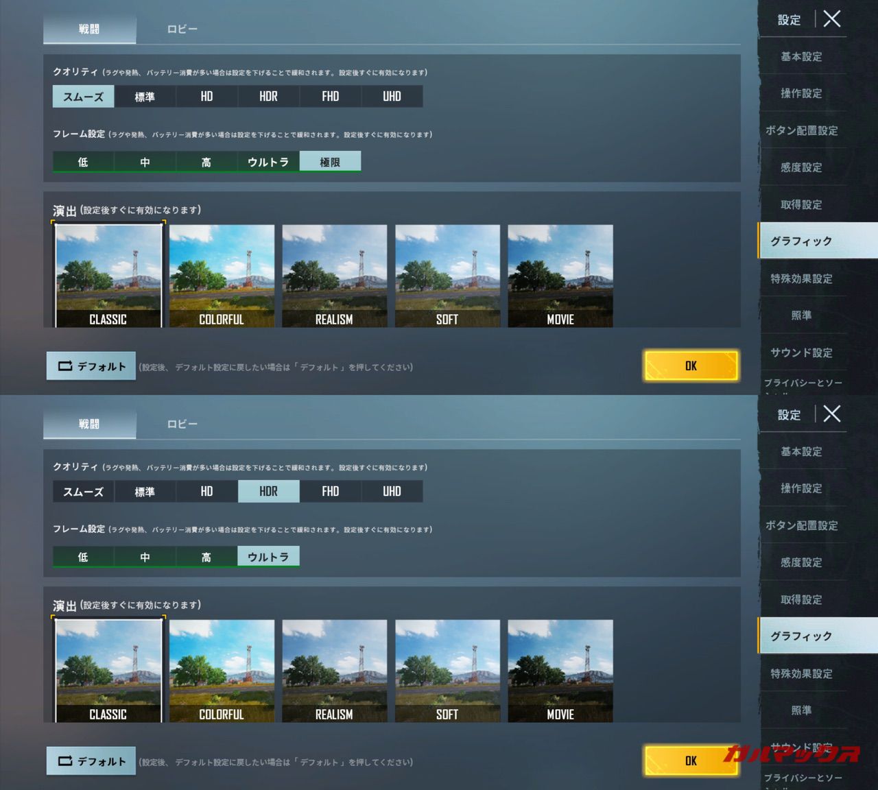Pick 標準 quality in the upper screenshot
The width and height of the screenshot is (878, 790).
point(145,97)
